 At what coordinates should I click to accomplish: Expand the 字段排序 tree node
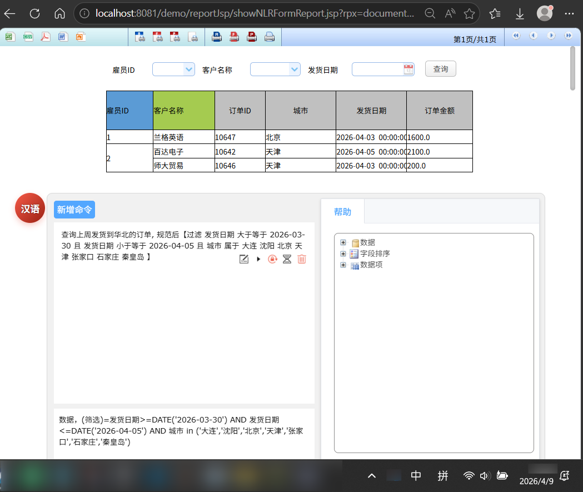click(343, 254)
